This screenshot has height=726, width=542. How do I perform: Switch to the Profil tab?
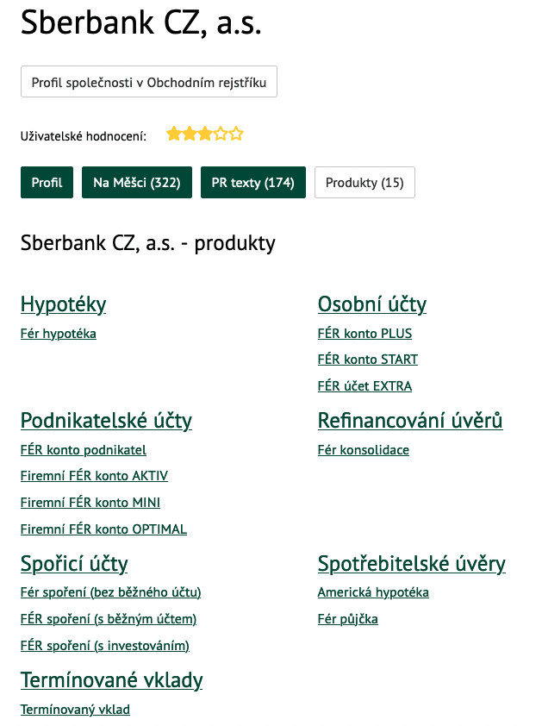47,183
